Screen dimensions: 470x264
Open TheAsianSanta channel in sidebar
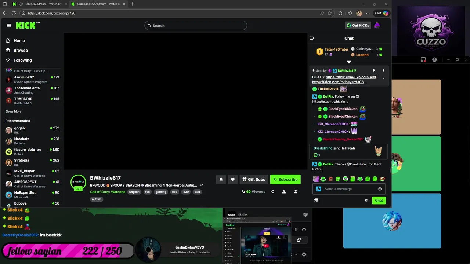(32, 90)
